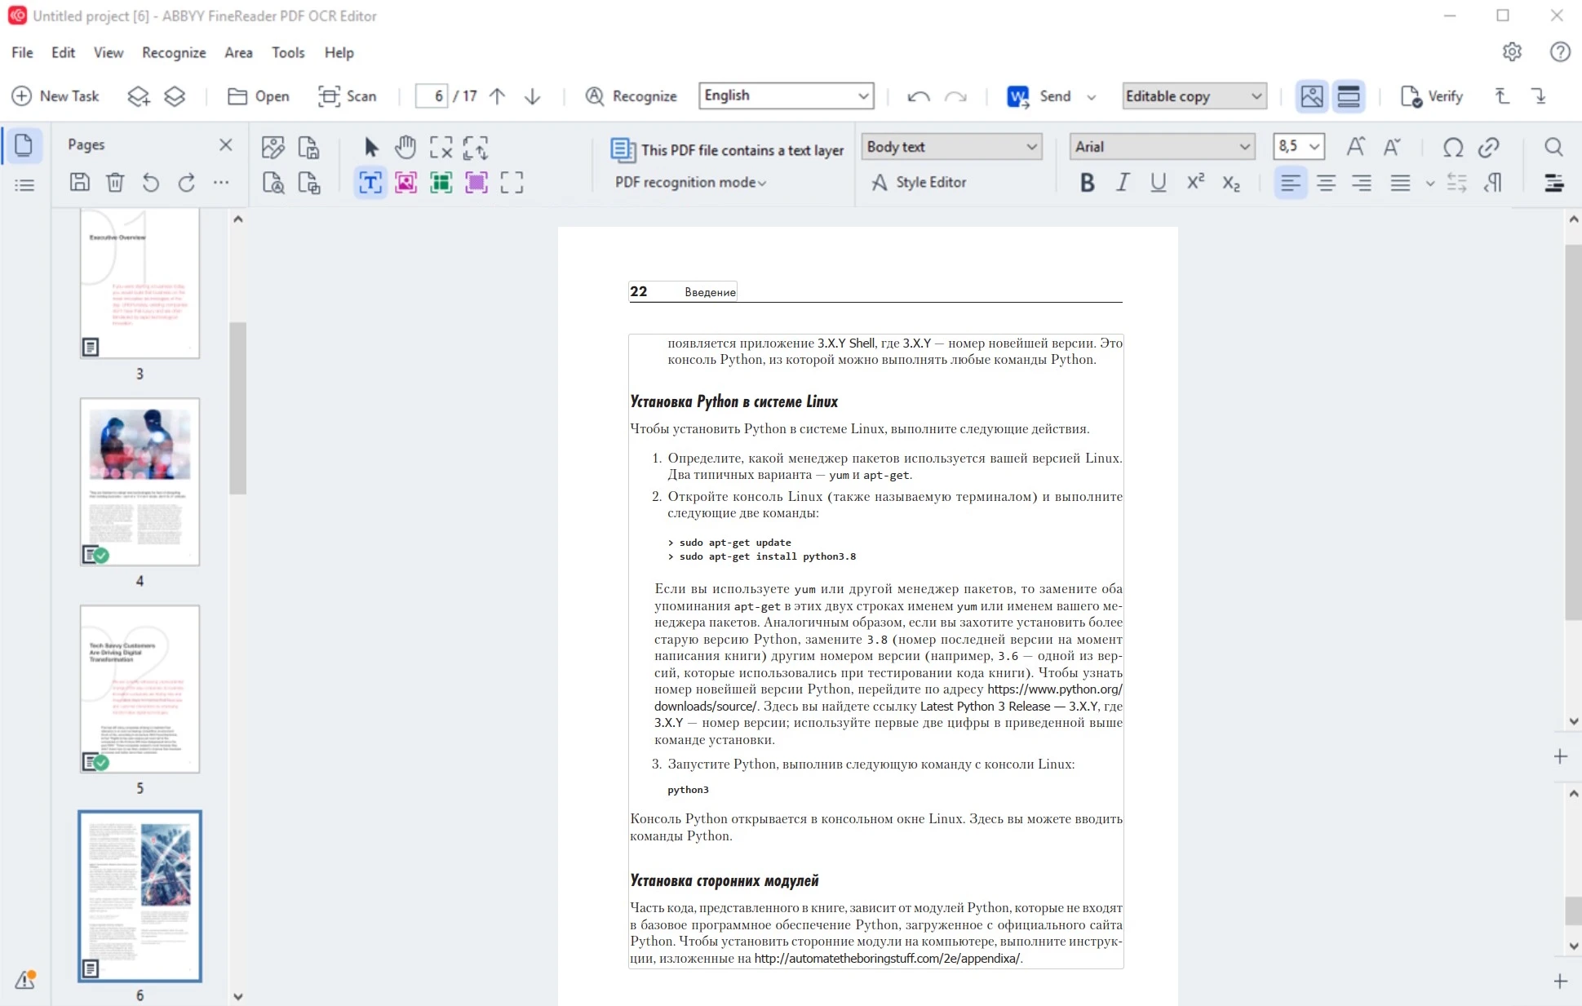This screenshot has height=1006, width=1582.
Task: Expand the Send options arrow
Action: (x=1091, y=97)
